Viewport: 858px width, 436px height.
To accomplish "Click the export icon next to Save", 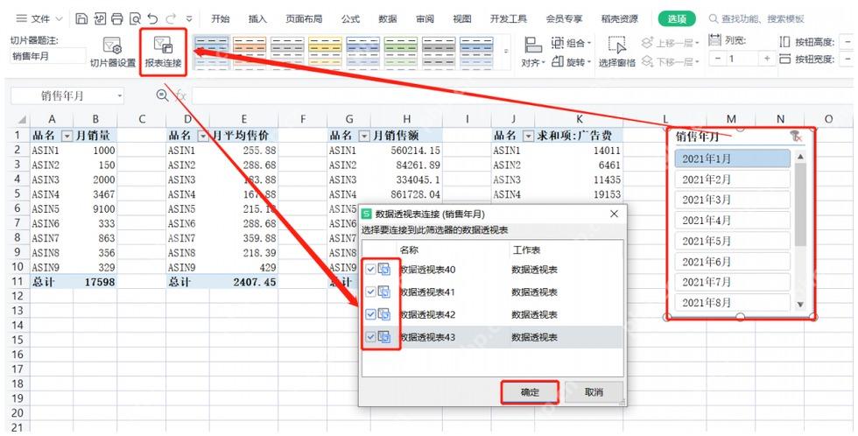I will pos(100,18).
